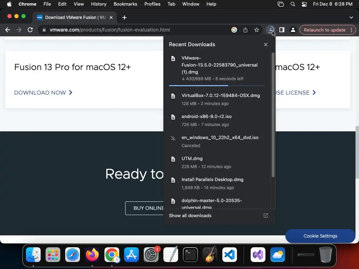The width and height of the screenshot is (359, 269).
Task: Open Finder from the Dock
Action: pos(33,255)
